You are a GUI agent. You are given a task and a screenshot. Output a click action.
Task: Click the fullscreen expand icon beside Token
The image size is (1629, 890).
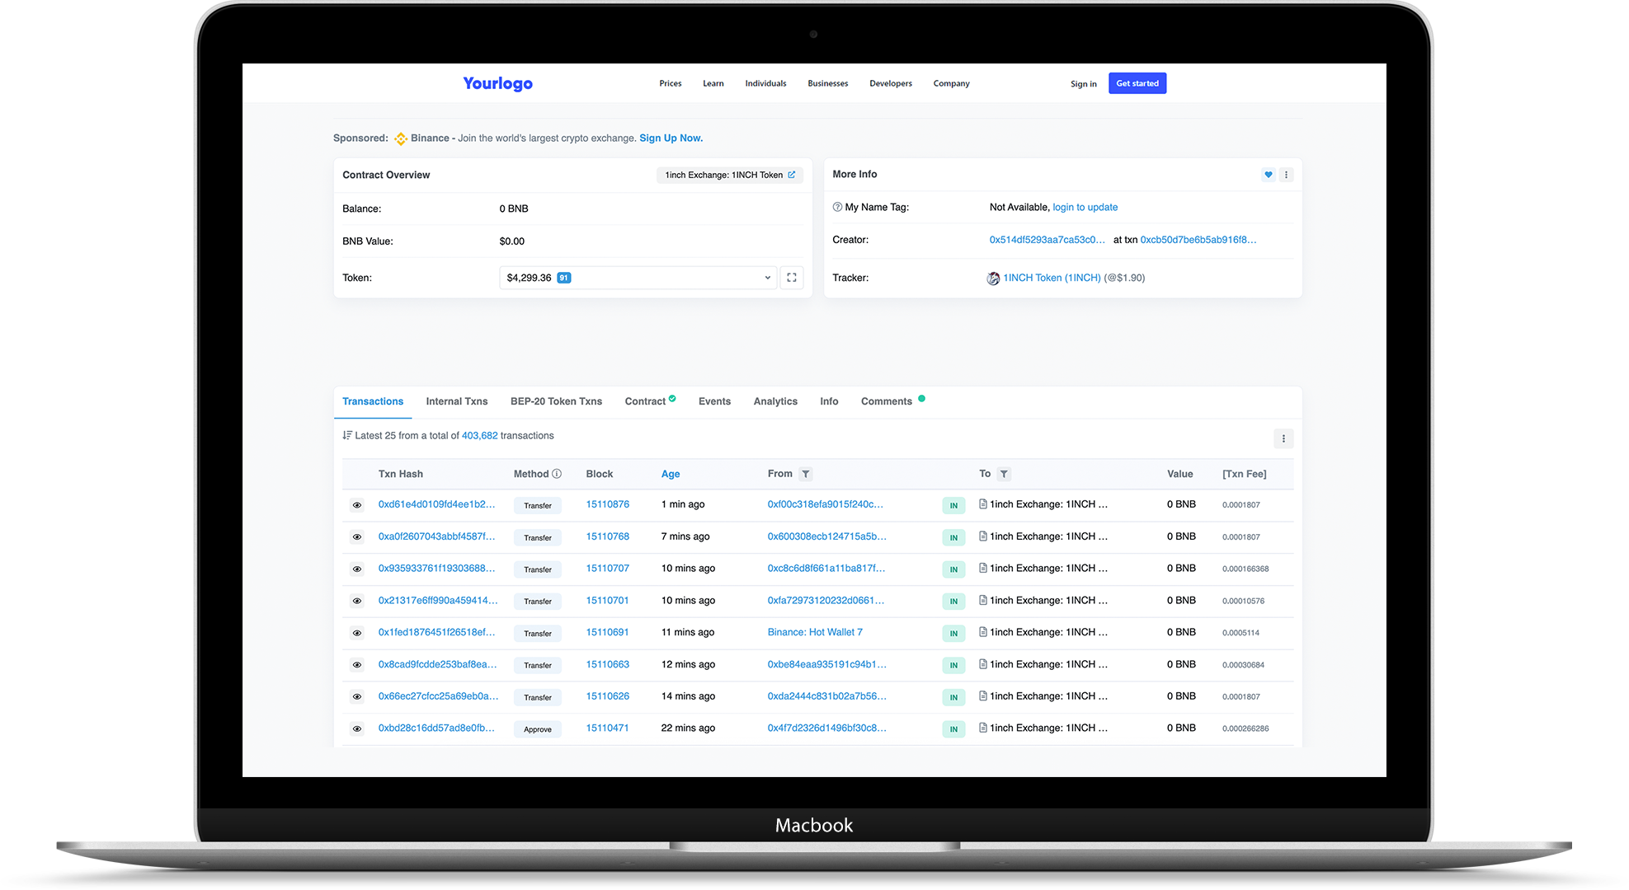click(x=792, y=278)
